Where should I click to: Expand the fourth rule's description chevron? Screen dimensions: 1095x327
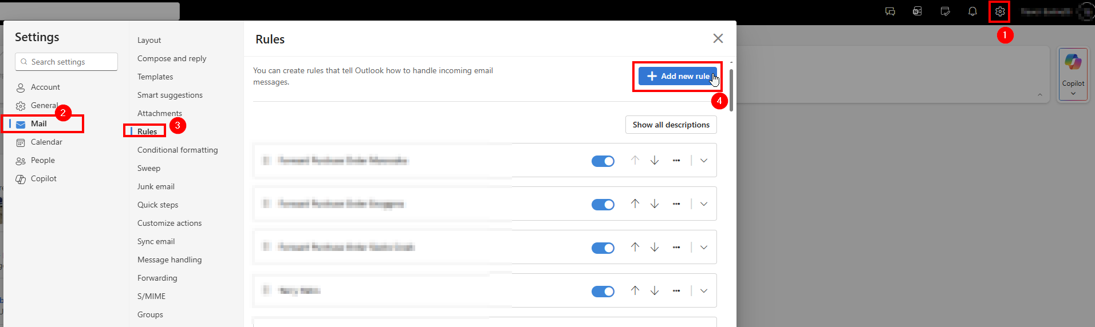pos(704,291)
